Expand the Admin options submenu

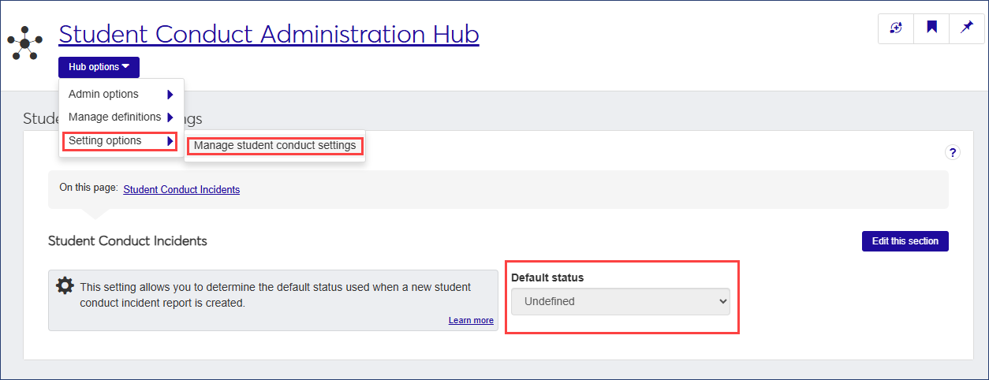coord(121,95)
